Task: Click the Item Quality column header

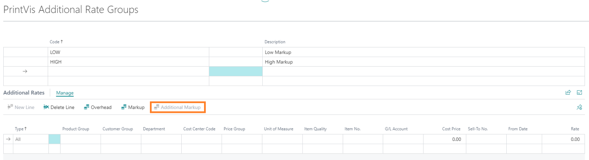Action: [x=316, y=129]
